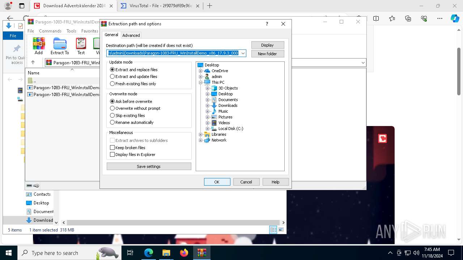Switch to the Advanced tab

(131, 35)
